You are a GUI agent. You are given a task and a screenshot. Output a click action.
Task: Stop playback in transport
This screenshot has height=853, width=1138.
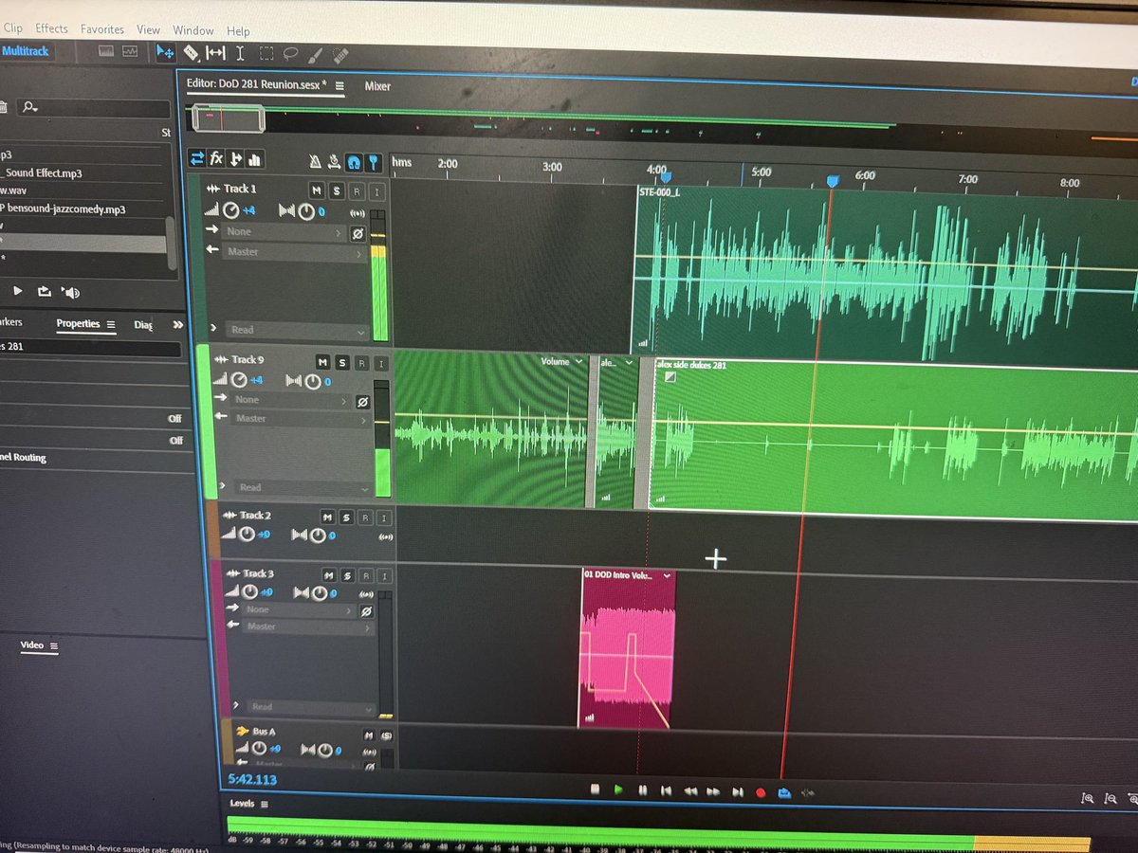[595, 789]
